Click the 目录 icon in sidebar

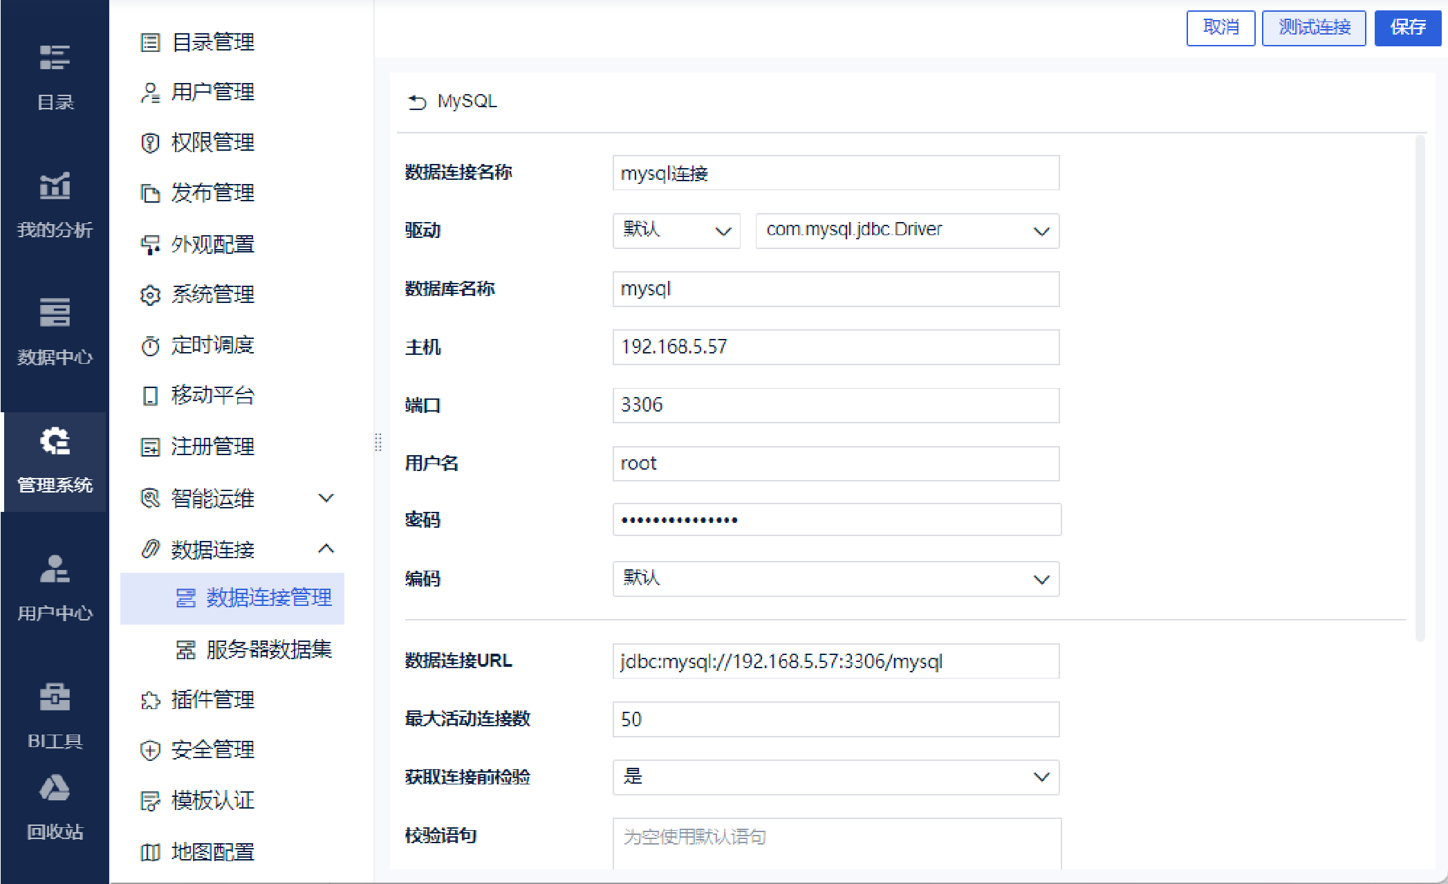coord(55,58)
